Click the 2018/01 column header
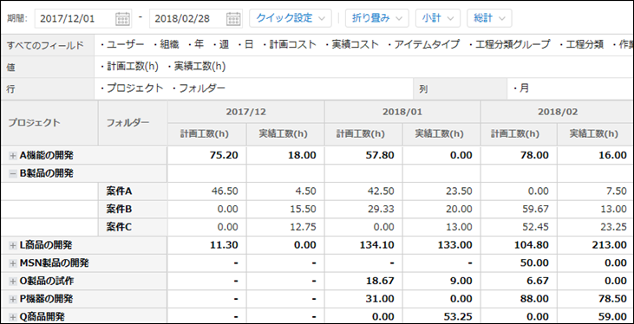This screenshot has height=324, width=634. coord(402,112)
